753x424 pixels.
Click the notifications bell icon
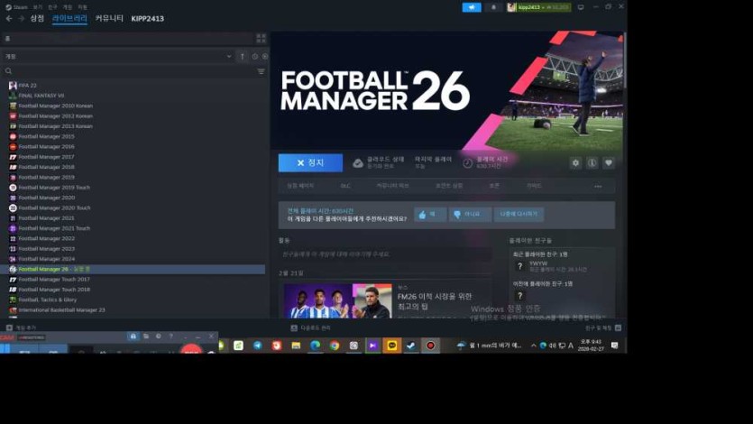point(493,7)
